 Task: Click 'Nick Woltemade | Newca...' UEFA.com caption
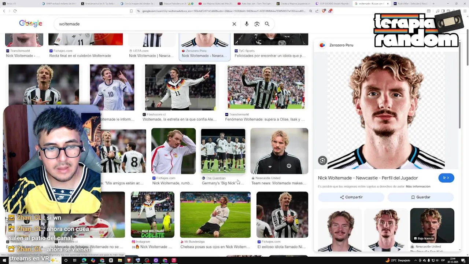click(151, 56)
